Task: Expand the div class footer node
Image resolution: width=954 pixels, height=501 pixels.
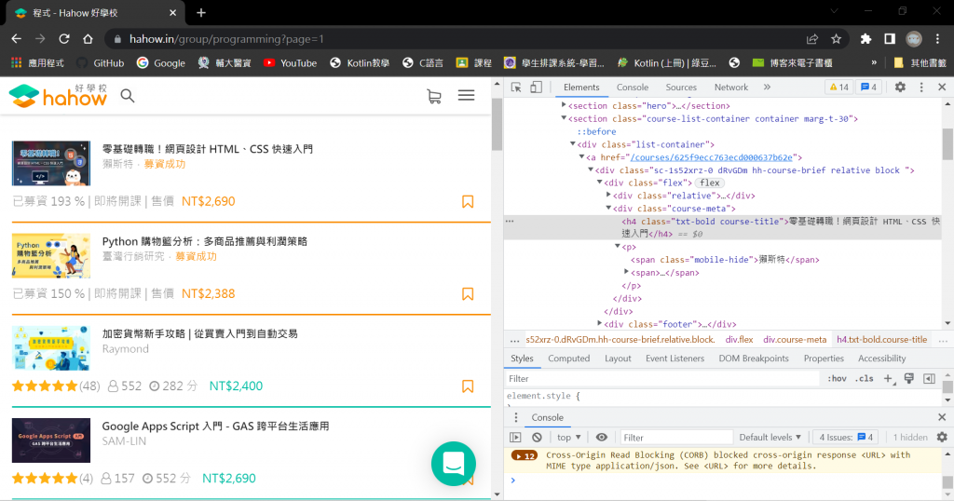Action: [x=599, y=323]
